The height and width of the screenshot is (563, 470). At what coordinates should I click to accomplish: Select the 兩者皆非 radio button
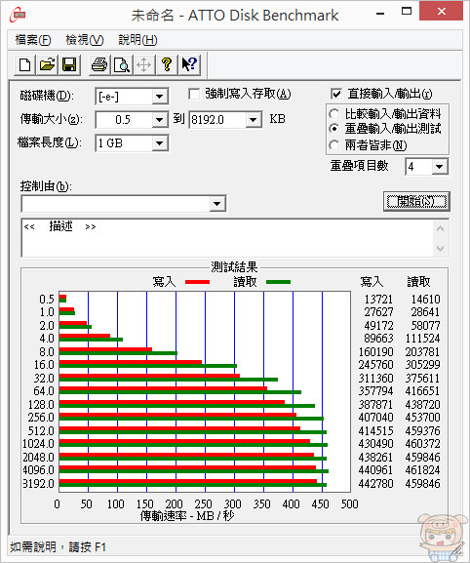pos(334,145)
